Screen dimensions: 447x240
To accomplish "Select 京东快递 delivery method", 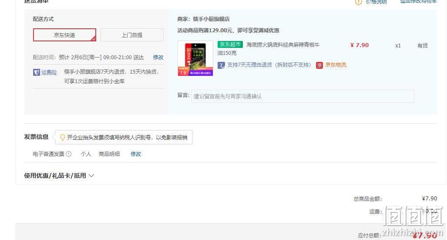I will click(x=65, y=35).
